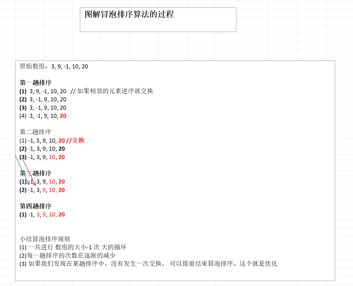The height and width of the screenshot is (286, 353).
Task: Click the title text 图解冒泡排序算法的过程
Action: 129,14
